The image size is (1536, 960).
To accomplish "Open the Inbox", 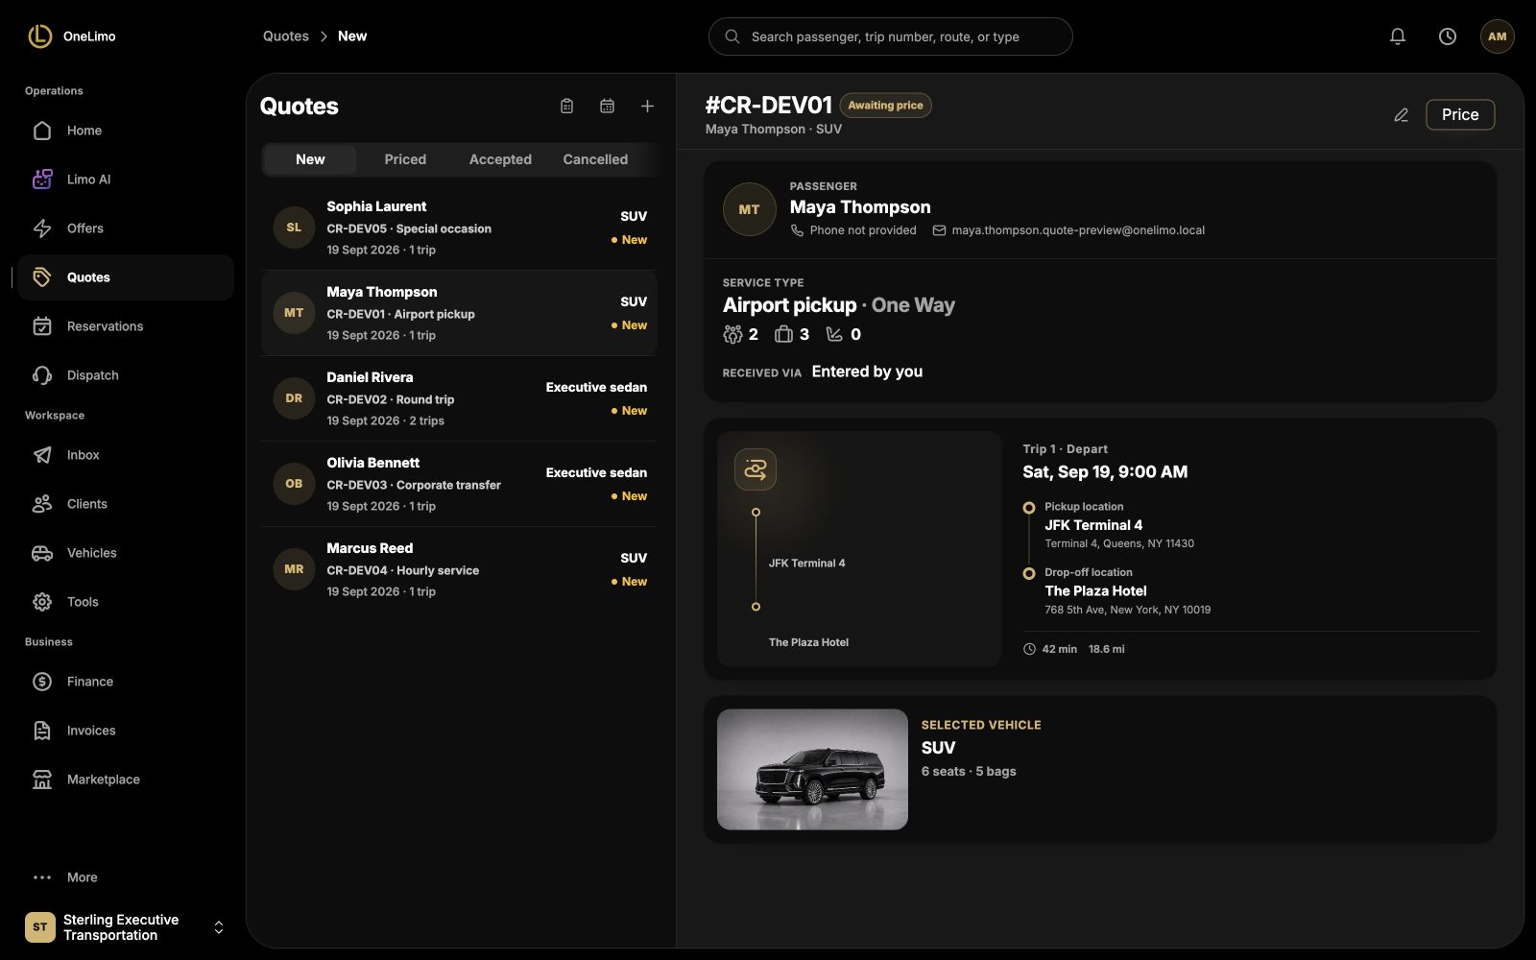I will 126,455.
